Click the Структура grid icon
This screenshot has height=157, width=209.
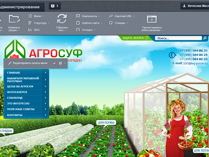tap(30, 23)
